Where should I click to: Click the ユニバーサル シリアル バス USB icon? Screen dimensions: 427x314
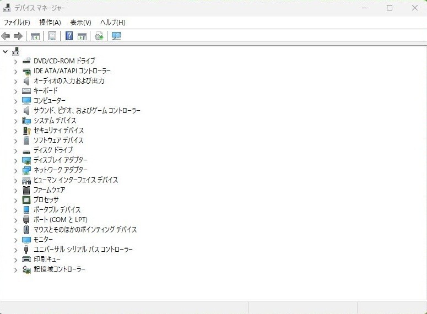point(26,249)
